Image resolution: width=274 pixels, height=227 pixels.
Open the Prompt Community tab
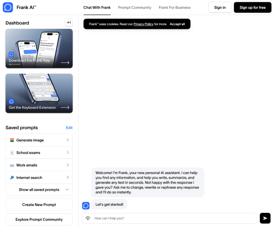pyautogui.click(x=134, y=8)
